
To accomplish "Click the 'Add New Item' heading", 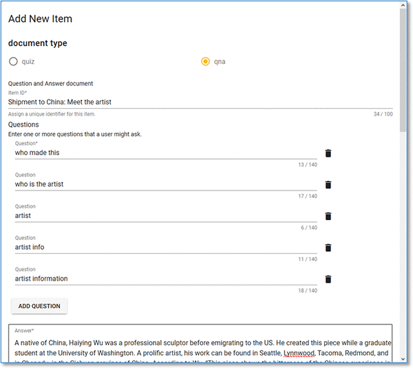I will coord(40,19).
